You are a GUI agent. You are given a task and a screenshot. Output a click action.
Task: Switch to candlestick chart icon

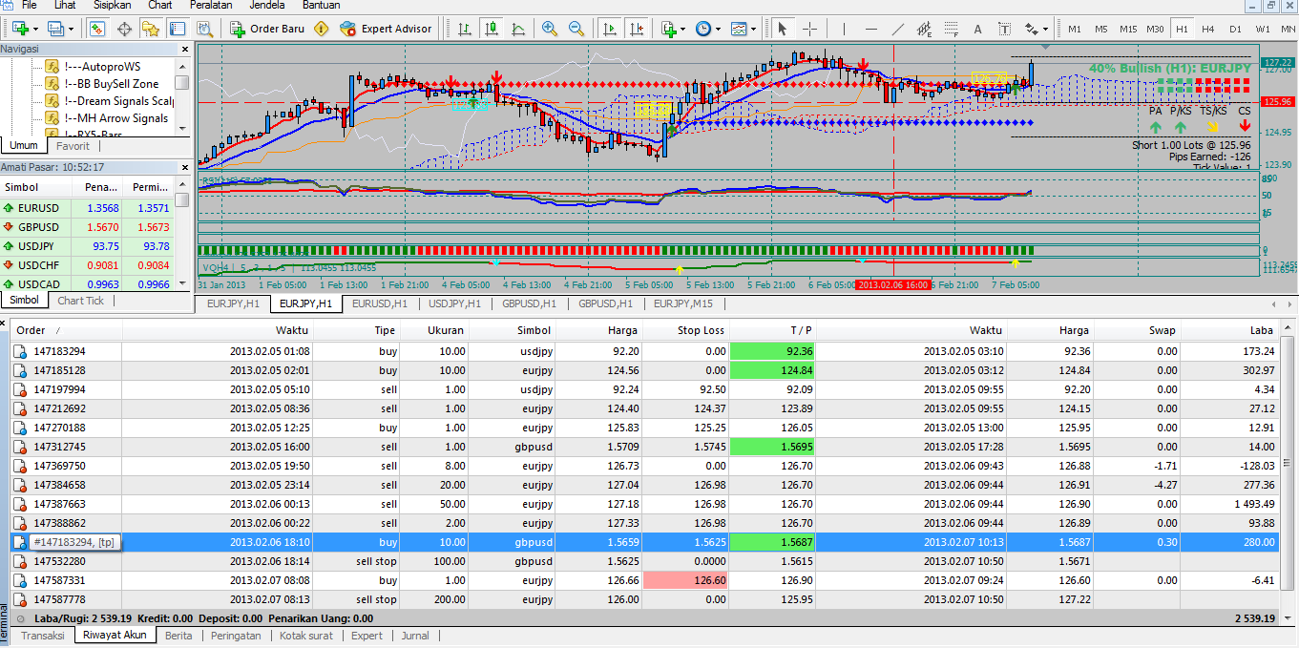pyautogui.click(x=491, y=29)
